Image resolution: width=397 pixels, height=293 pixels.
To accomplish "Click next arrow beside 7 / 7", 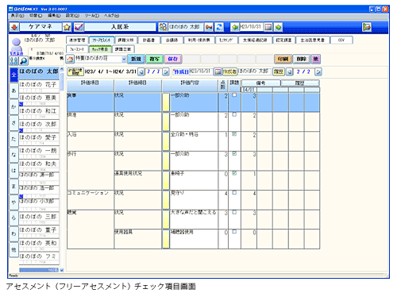I will point(166,71).
